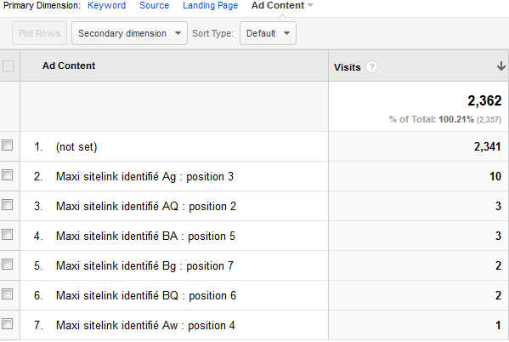Image resolution: width=509 pixels, height=342 pixels.
Task: Tick the Aw position 4 row checkbox
Action: coord(7,324)
